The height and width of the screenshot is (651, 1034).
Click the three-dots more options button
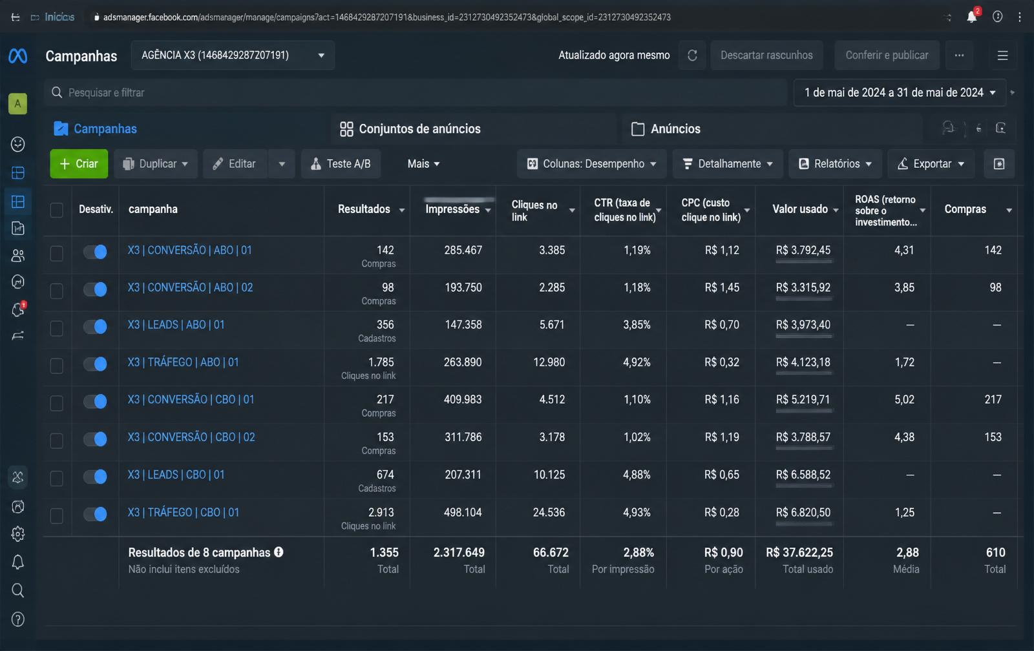point(959,56)
